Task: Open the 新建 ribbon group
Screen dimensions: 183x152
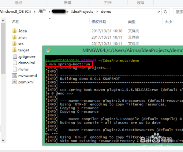Action: tap(68, 3)
